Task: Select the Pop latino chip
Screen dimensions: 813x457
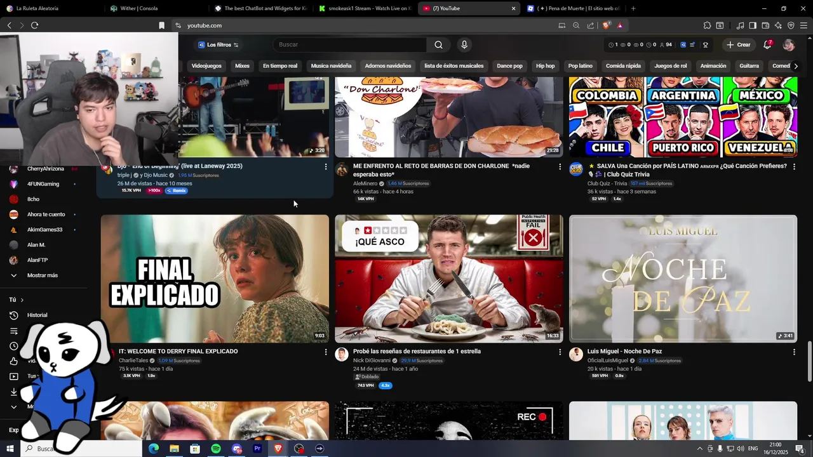Action: click(x=580, y=66)
